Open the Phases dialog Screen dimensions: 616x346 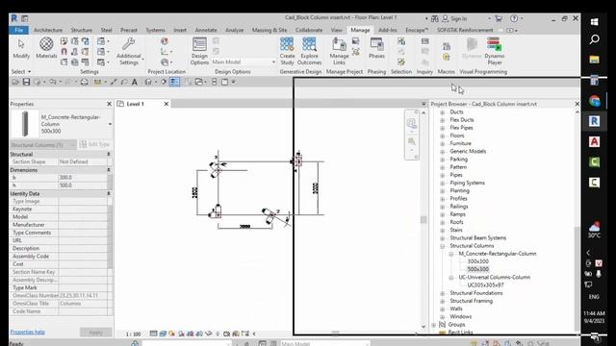pyautogui.click(x=376, y=48)
